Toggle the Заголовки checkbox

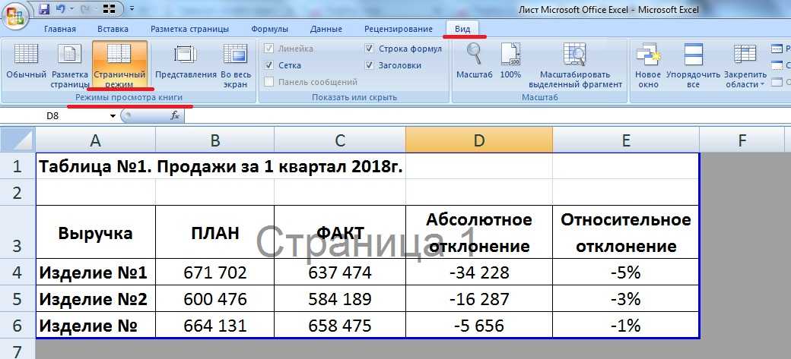(370, 65)
